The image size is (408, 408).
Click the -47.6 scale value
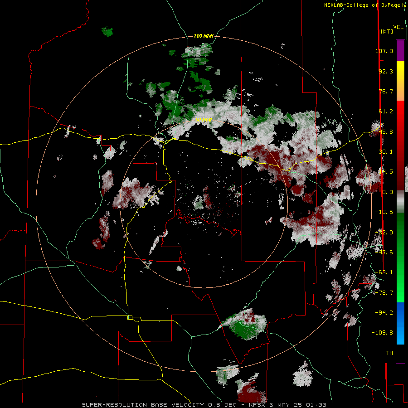coord(384,253)
